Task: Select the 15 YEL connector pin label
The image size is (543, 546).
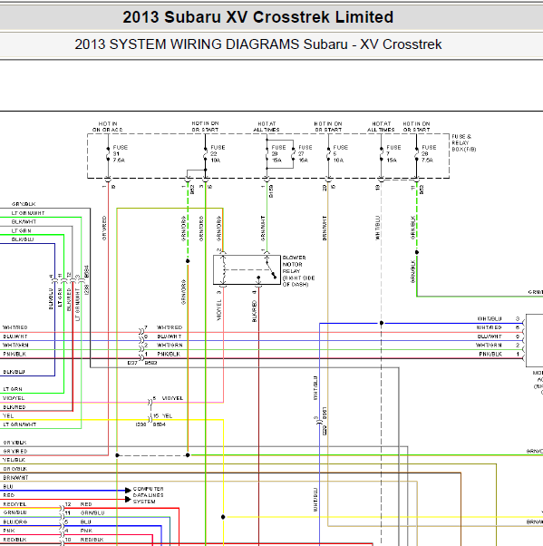Action: coord(162,416)
